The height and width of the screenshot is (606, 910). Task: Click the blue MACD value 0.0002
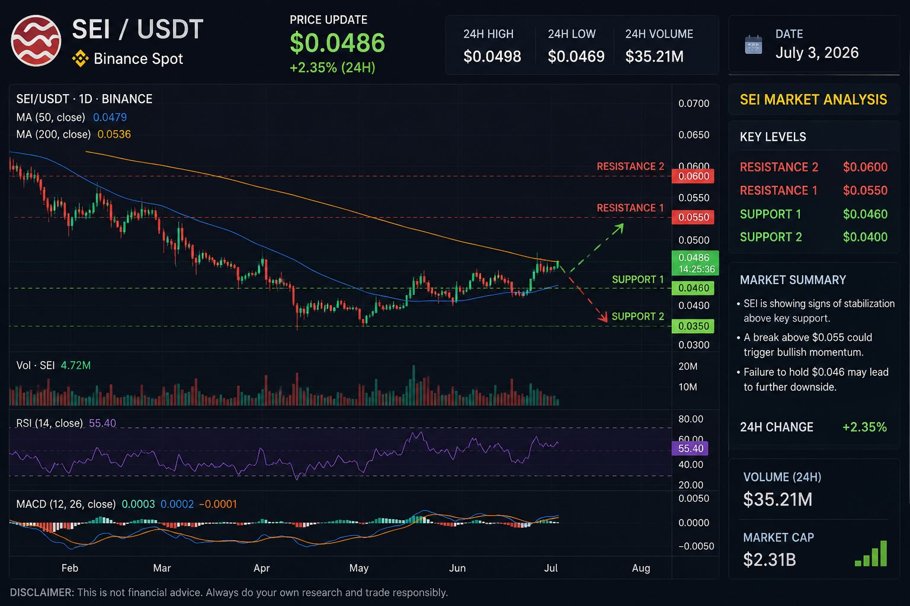point(177,504)
